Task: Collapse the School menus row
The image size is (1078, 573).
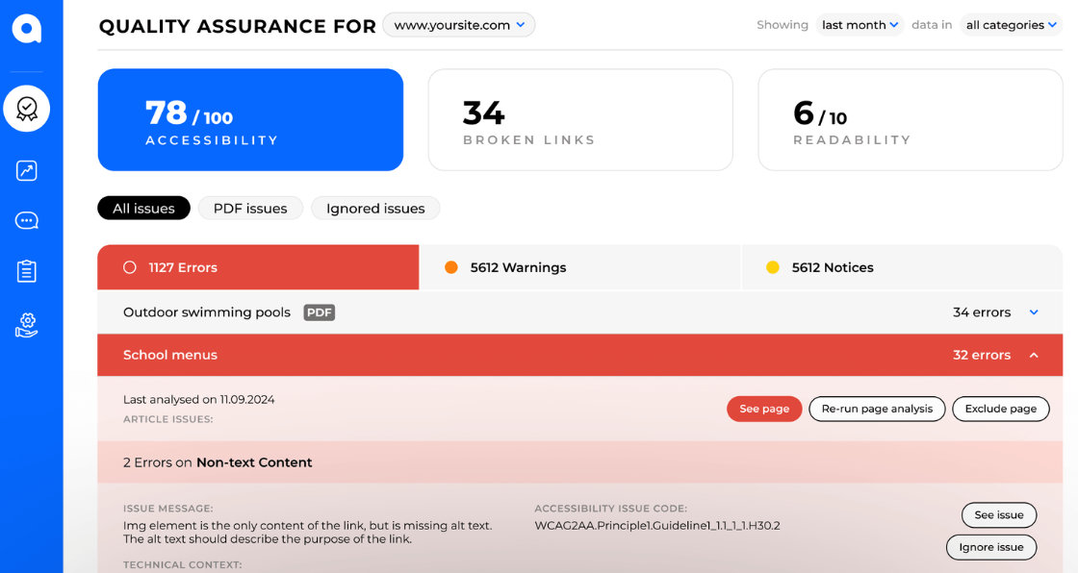Action: click(1034, 355)
